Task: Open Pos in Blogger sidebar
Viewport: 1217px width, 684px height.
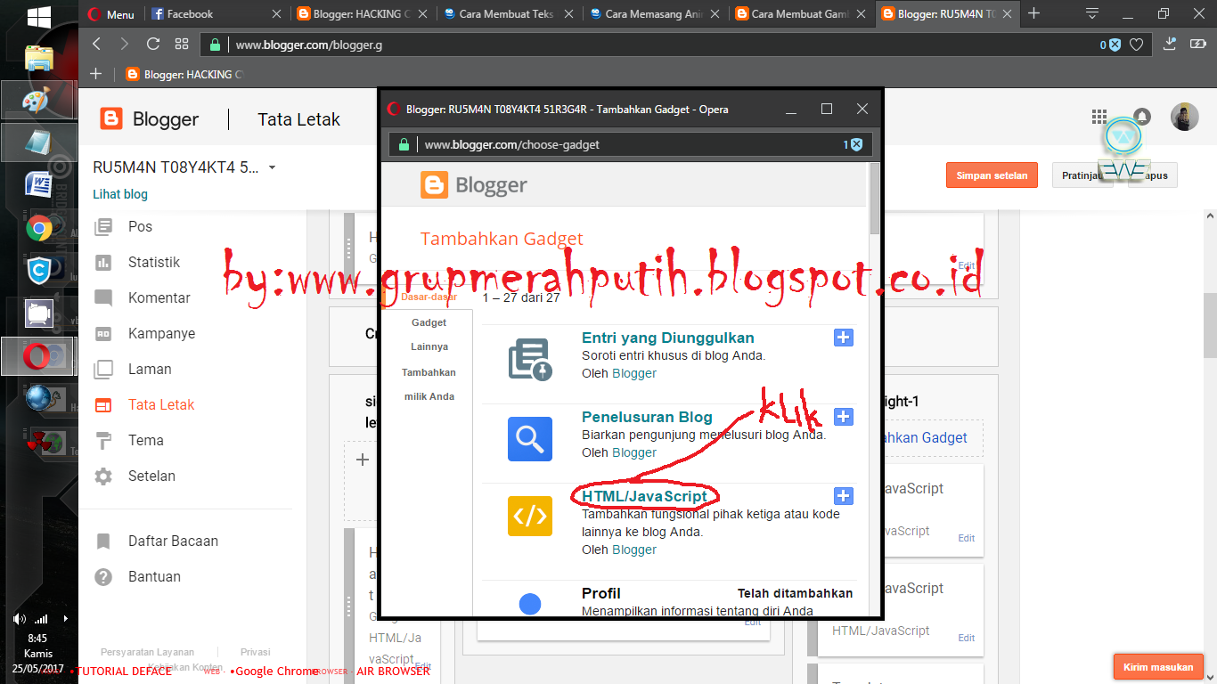Action: (x=141, y=226)
